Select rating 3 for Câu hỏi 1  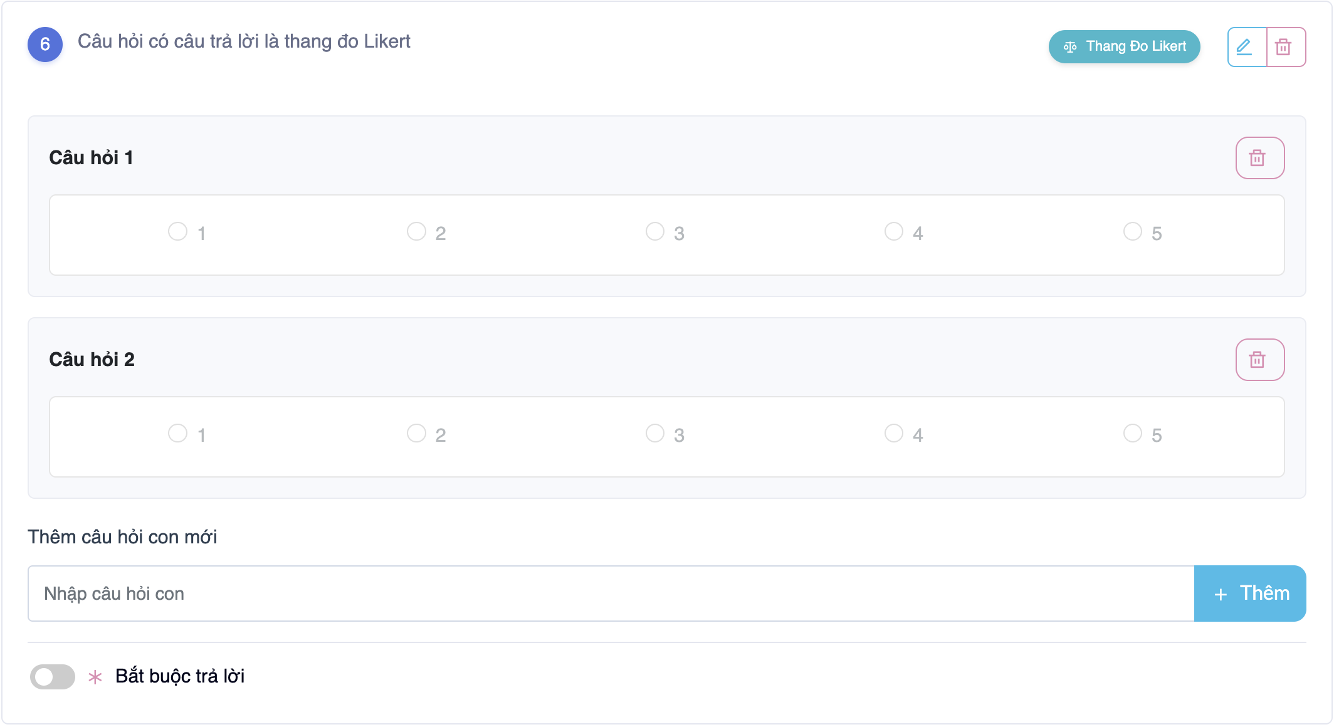click(x=655, y=231)
